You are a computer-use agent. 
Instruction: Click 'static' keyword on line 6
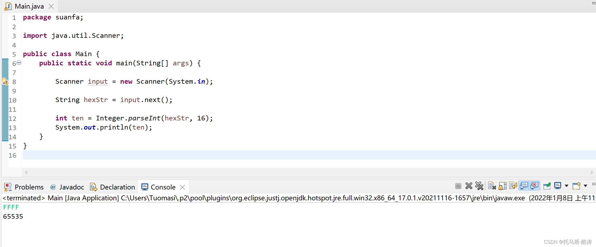(79, 63)
